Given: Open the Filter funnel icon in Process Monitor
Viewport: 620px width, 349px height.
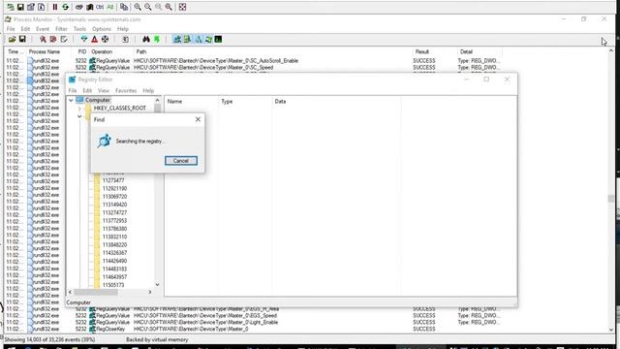Looking at the screenshot, I should click(x=84, y=39).
